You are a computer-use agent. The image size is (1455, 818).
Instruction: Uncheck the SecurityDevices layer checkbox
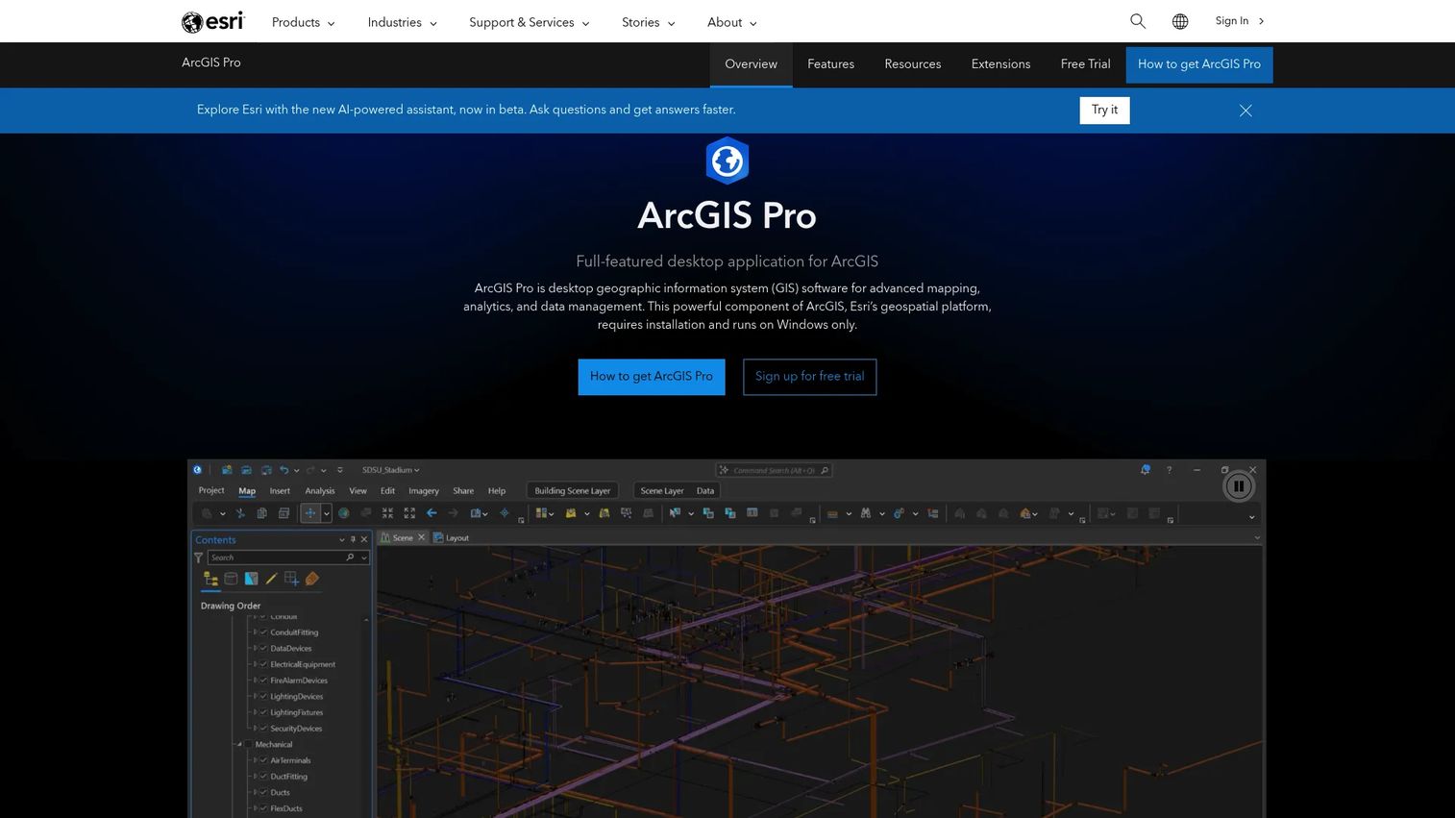tap(263, 729)
